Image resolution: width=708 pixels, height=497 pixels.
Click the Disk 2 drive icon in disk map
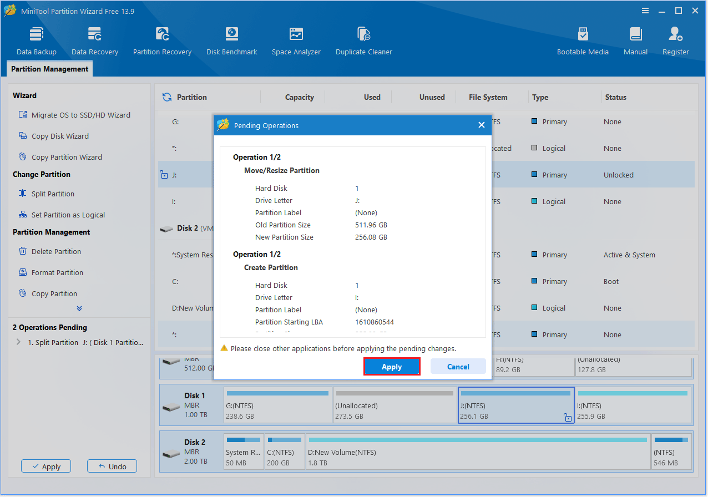tap(171, 453)
